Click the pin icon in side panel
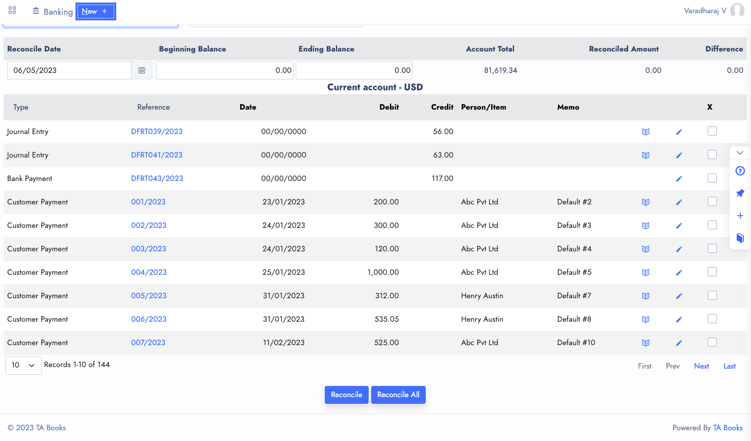The height and width of the screenshot is (441, 751). point(740,193)
